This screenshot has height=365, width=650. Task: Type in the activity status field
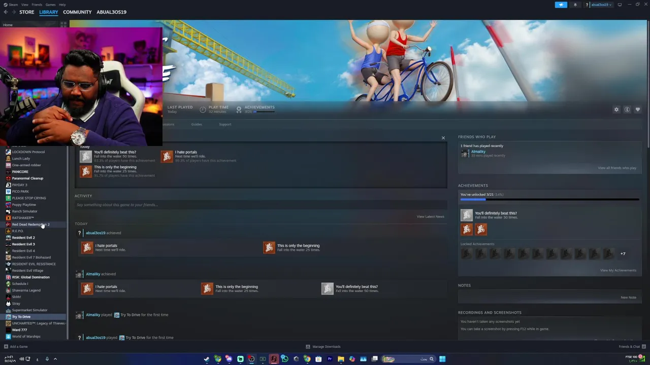[x=261, y=205]
